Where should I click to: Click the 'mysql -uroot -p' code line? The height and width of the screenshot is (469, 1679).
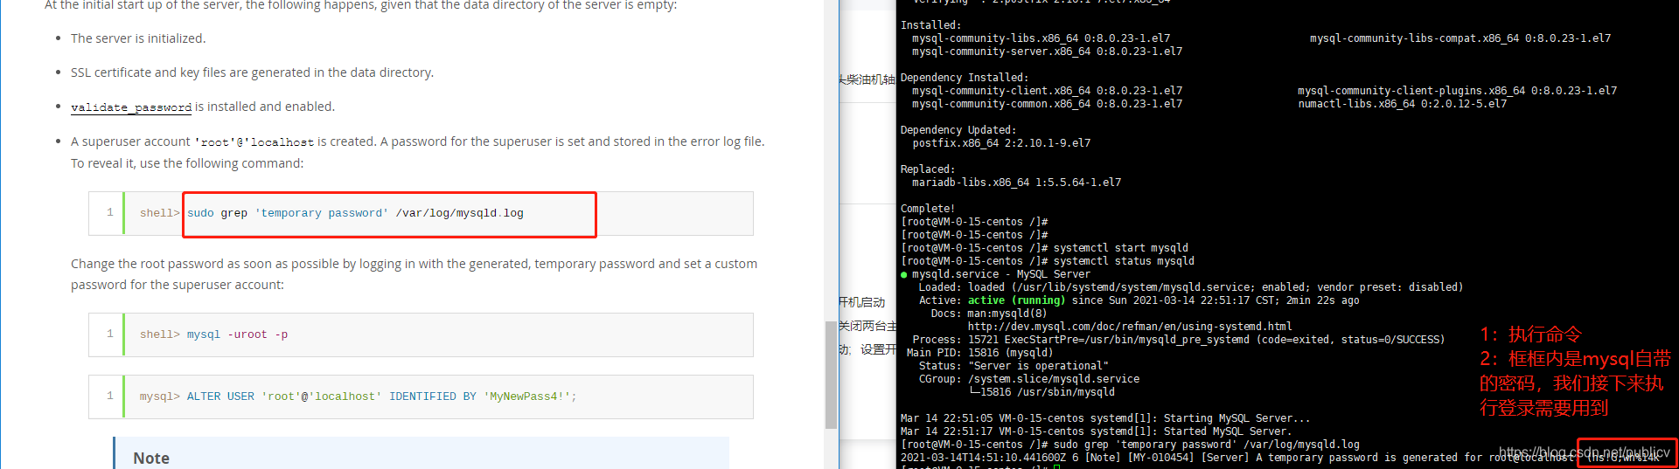pos(237,335)
